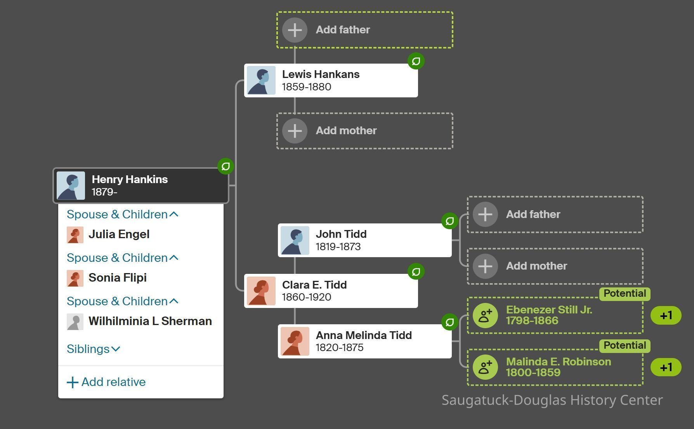Expand the Siblings section

pos(93,349)
